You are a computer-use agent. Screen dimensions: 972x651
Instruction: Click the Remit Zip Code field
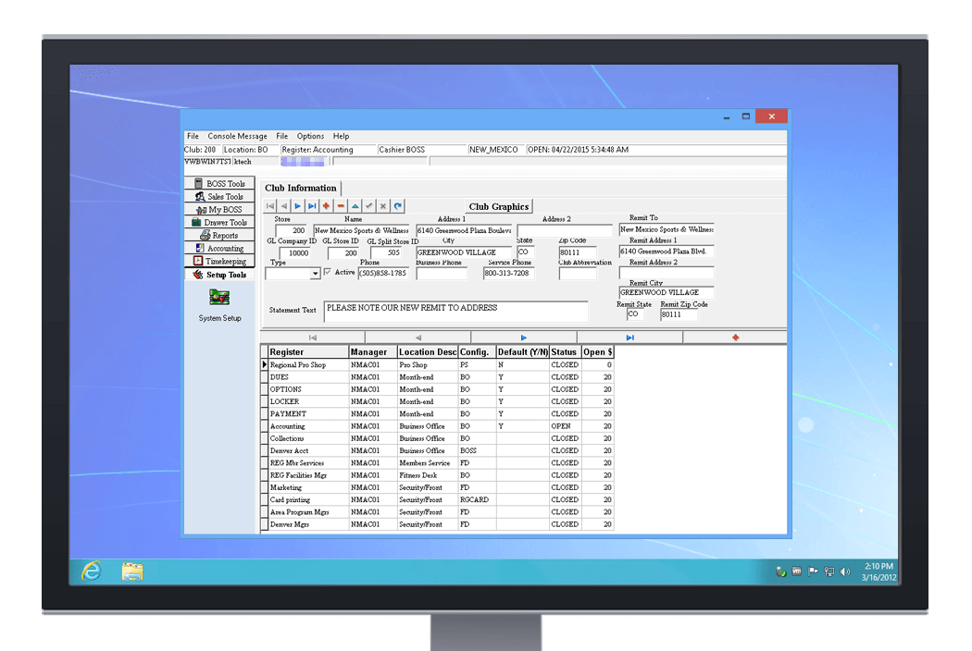[x=679, y=314]
